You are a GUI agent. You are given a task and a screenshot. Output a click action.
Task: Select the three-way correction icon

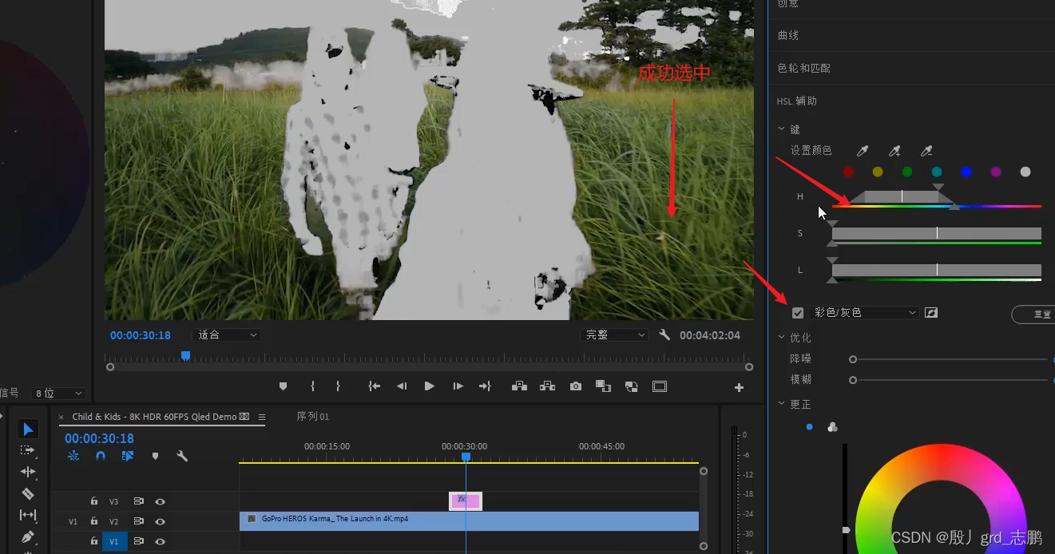[832, 427]
